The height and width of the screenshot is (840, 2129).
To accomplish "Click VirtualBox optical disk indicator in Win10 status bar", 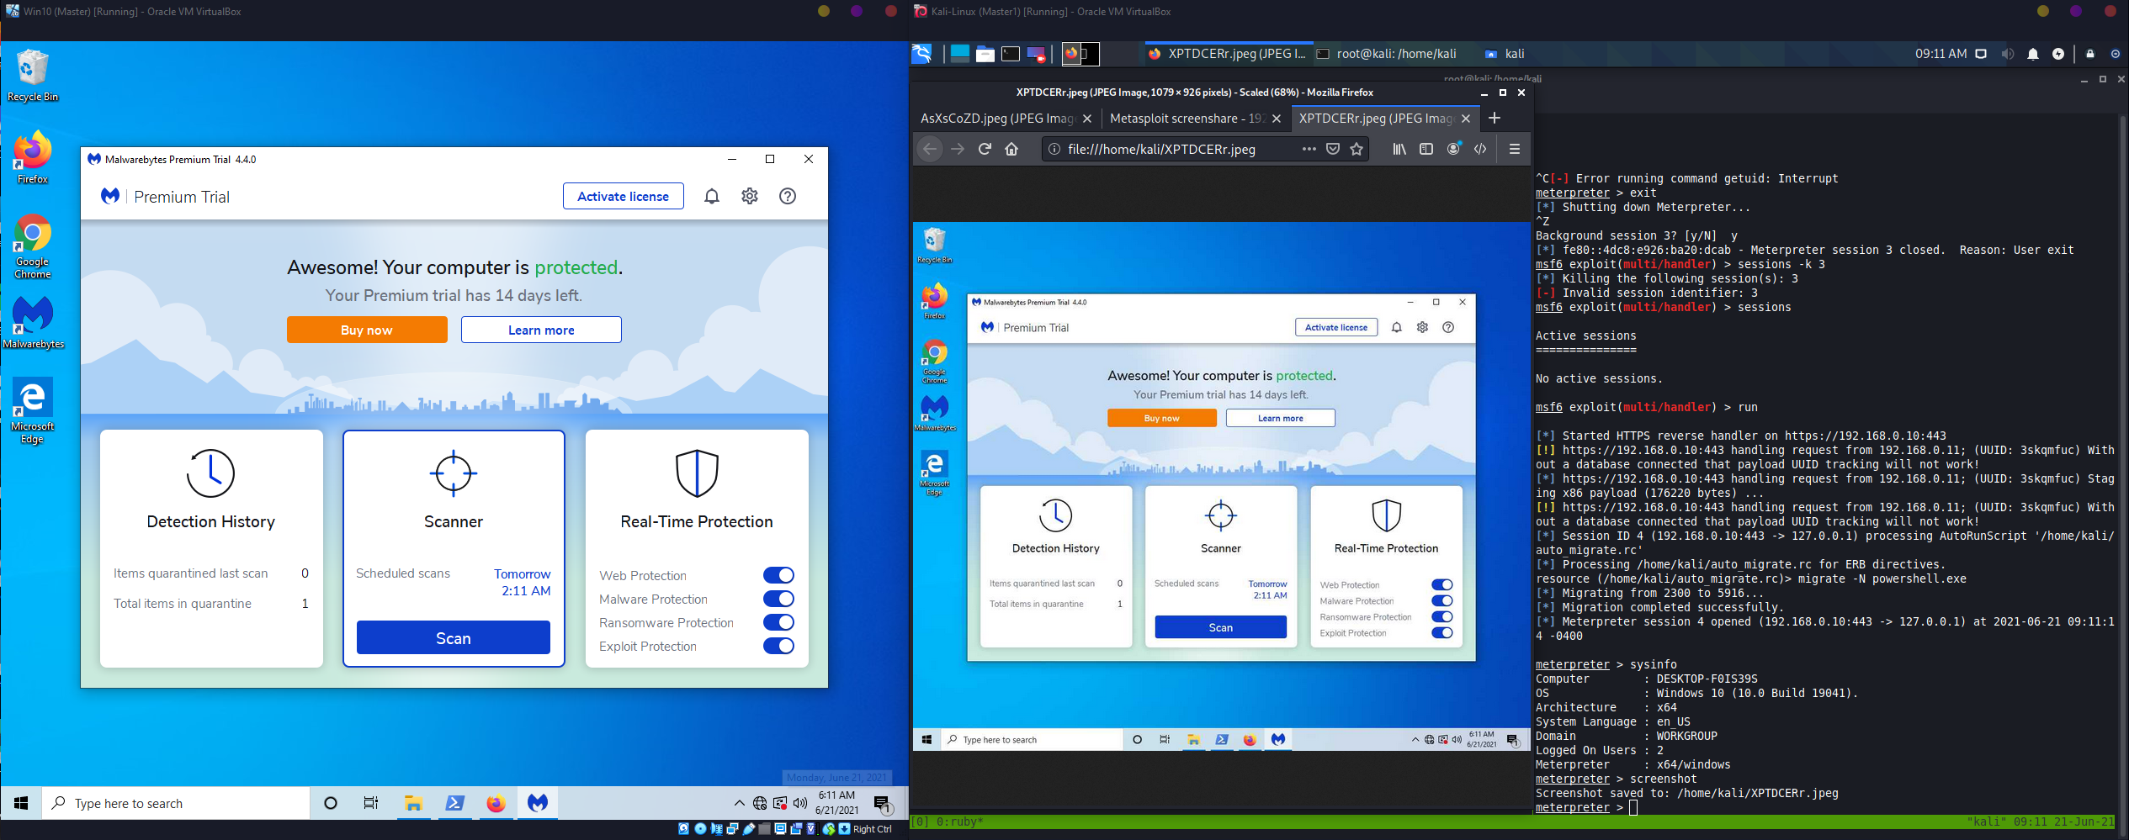I will coord(699,829).
